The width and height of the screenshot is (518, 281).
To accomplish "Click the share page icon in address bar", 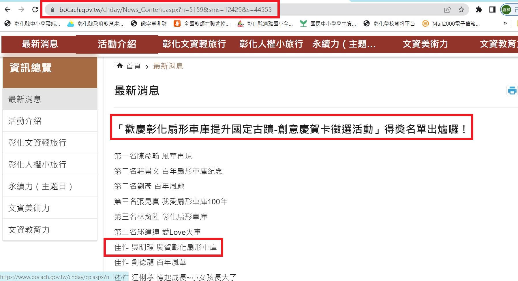I will pos(447,10).
